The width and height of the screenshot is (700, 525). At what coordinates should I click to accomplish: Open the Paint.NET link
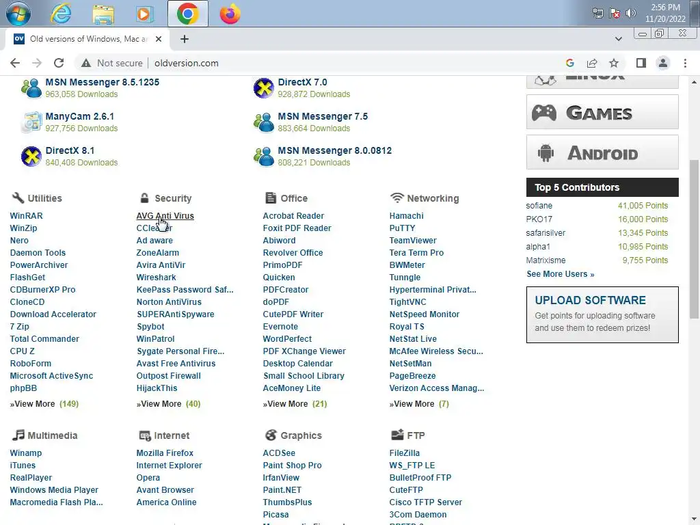point(282,489)
